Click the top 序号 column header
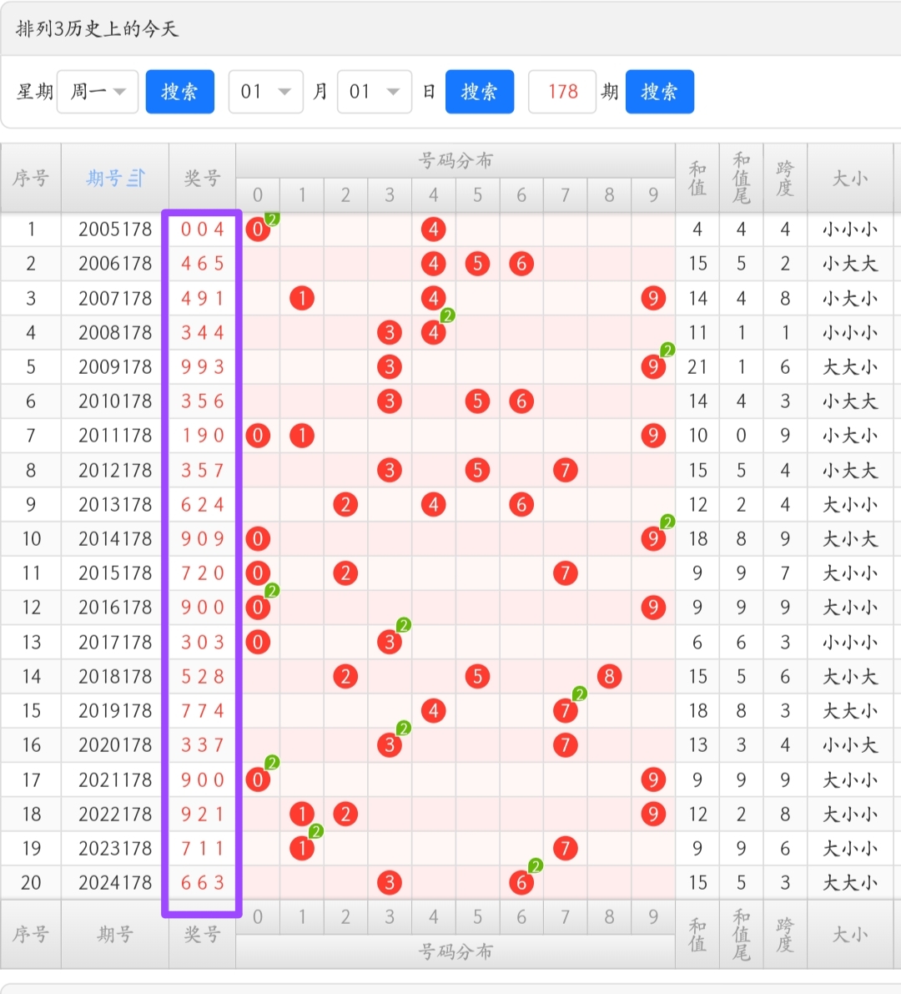 tap(30, 178)
